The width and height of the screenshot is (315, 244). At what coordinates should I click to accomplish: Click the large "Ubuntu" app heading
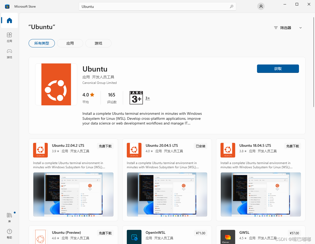pos(95,69)
